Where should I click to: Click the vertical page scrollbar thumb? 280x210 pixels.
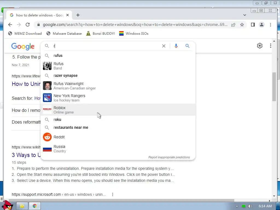(274, 87)
